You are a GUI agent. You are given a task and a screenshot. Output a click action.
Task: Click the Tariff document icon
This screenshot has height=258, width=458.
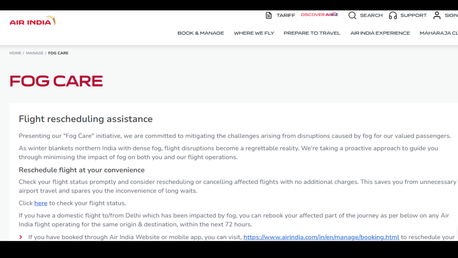(269, 15)
